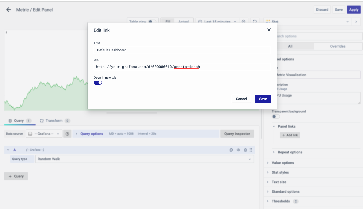363x209 pixels.
Task: Click the URL input field
Action: pyautogui.click(x=182, y=67)
